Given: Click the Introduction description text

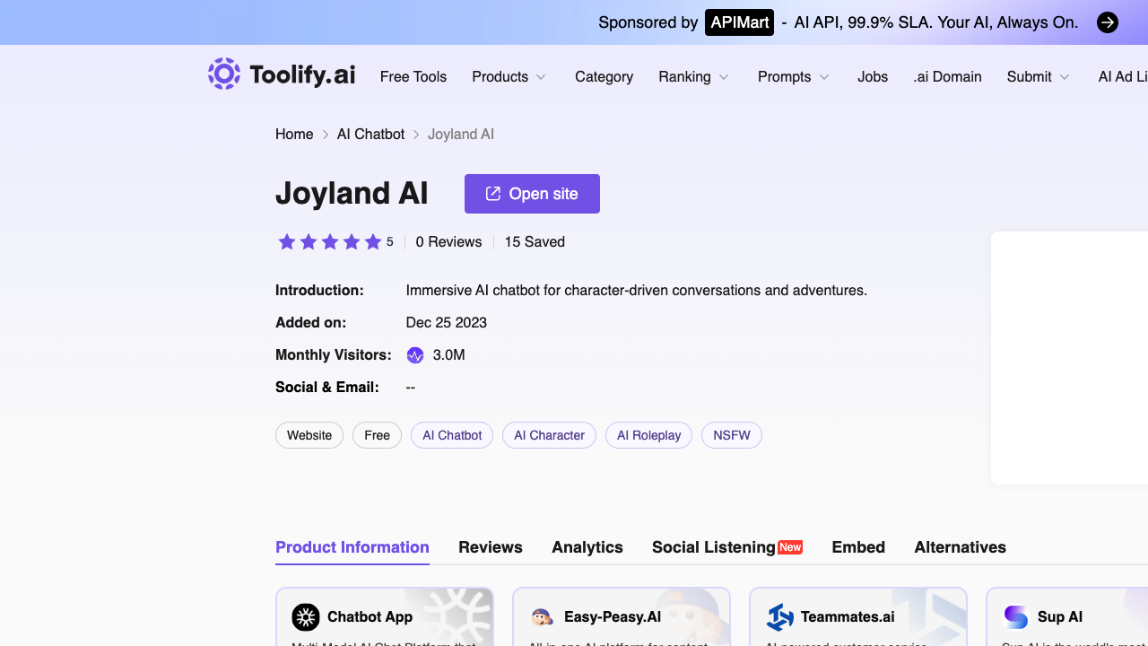Looking at the screenshot, I should pyautogui.click(x=637, y=291).
